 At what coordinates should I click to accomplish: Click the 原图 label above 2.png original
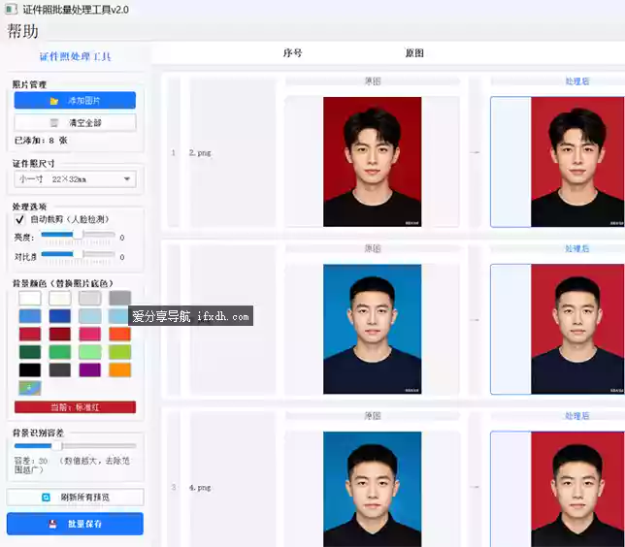[x=373, y=81]
